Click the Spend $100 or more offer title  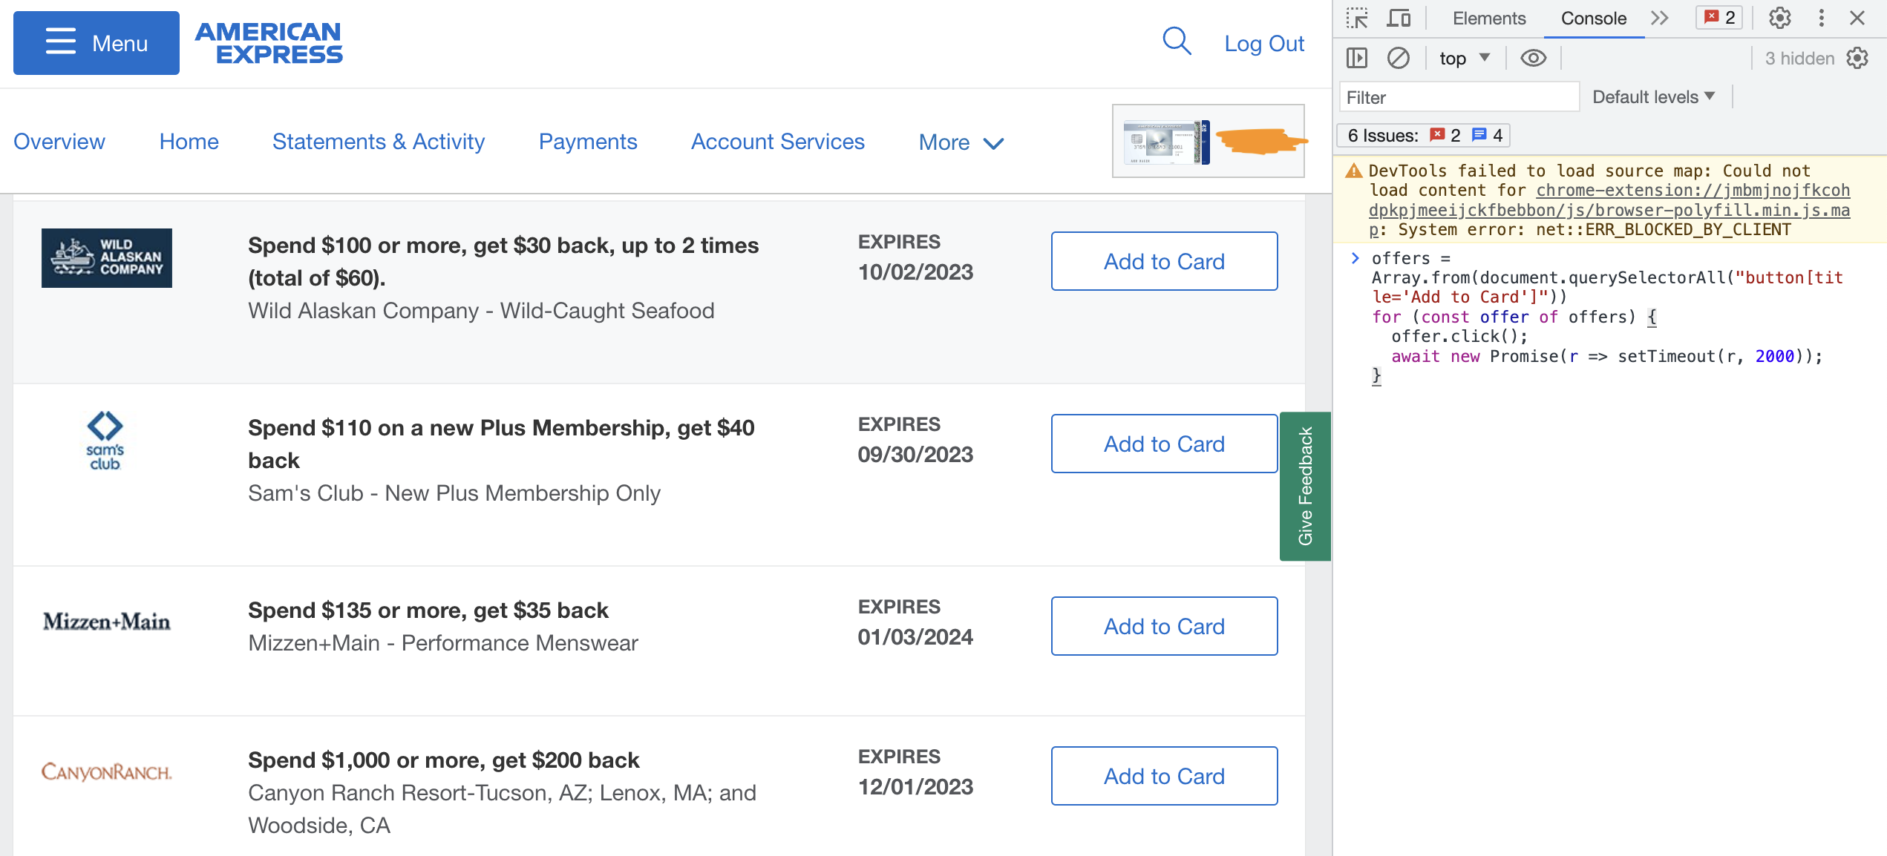(503, 261)
